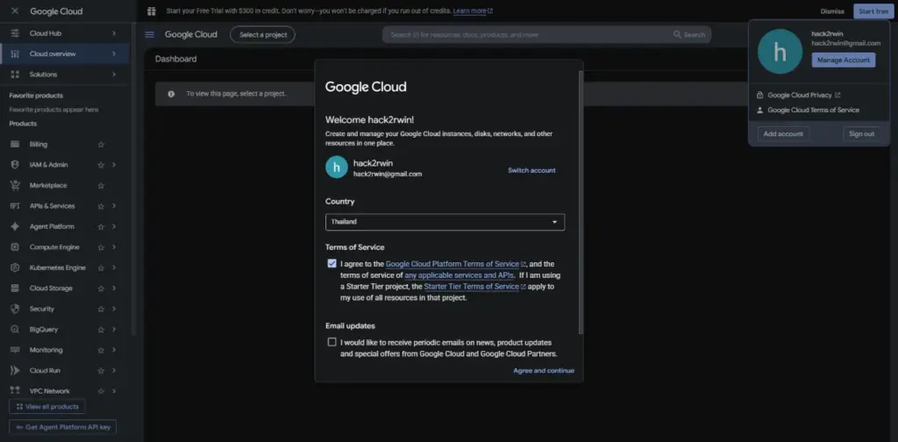Pin Compute Engine with its star
Viewport: 898px width, 442px height.
click(x=101, y=247)
